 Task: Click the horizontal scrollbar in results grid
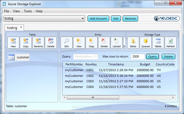(x=93, y=97)
